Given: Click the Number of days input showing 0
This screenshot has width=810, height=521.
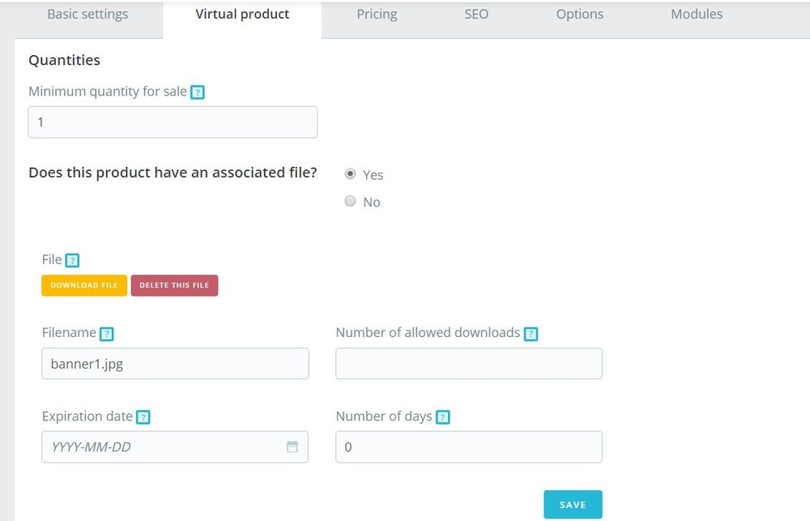Looking at the screenshot, I should 468,446.
